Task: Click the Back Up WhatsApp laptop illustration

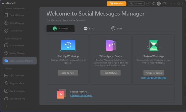Action: [x=68, y=45]
